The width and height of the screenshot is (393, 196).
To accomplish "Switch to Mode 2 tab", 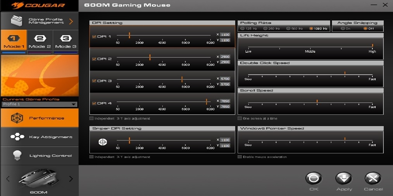I will [40, 40].
